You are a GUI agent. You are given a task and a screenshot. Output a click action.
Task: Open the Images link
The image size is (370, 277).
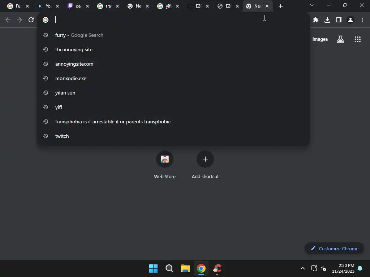pos(320,39)
